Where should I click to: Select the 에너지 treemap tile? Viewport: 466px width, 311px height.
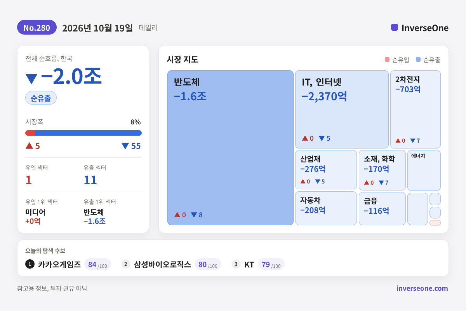(424, 170)
